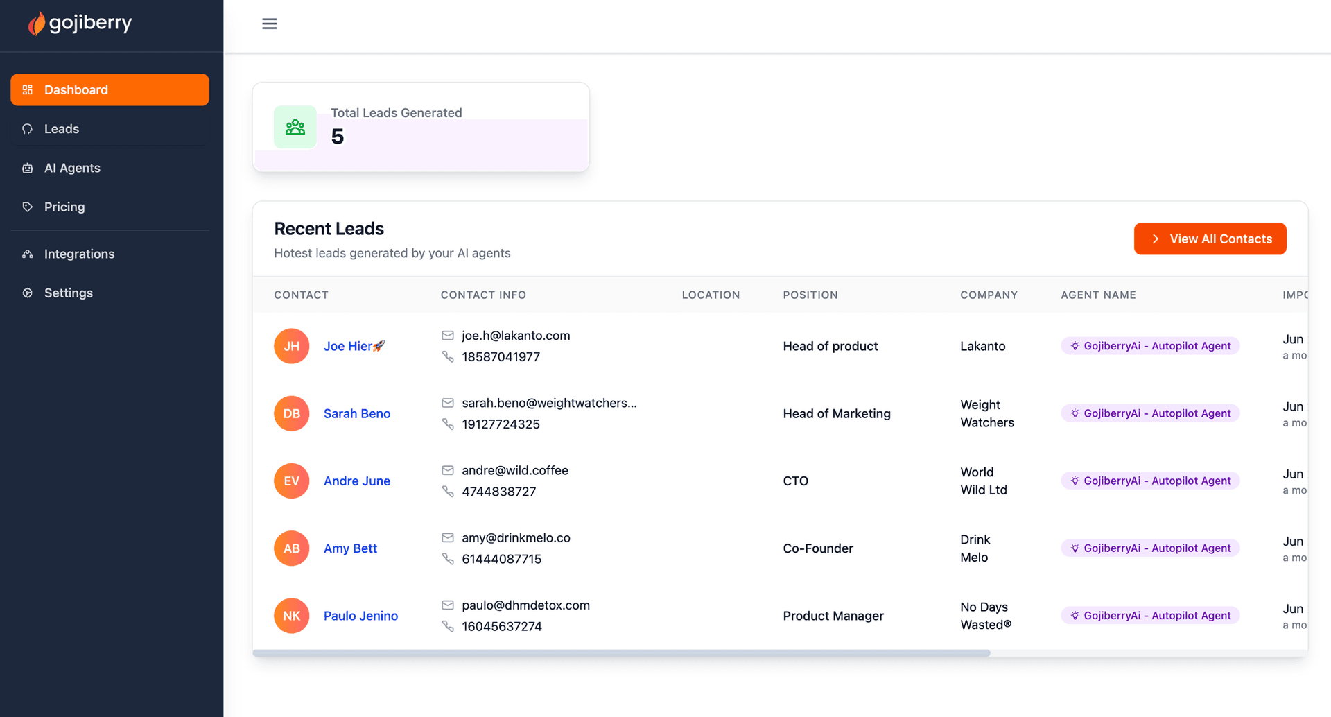Open Joe Hier's contact link

click(354, 346)
